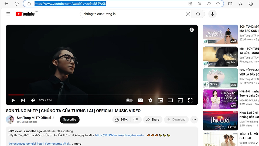Subscribe to the channel
This screenshot has height=146, width=259.
pos(70,120)
